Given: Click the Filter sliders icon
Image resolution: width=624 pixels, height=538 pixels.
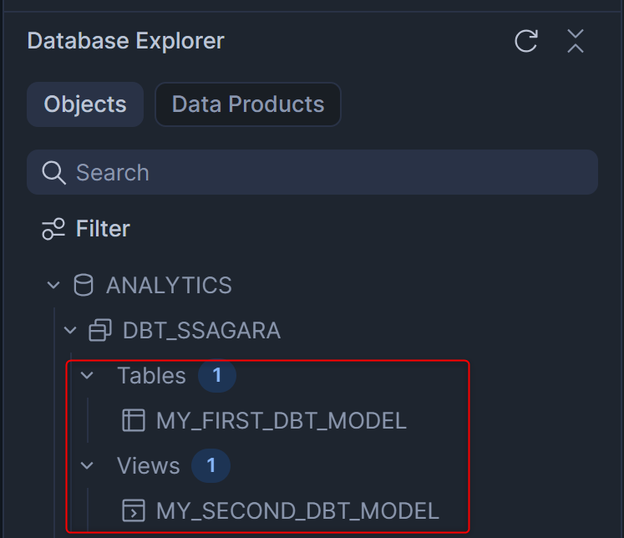Looking at the screenshot, I should pos(53,229).
